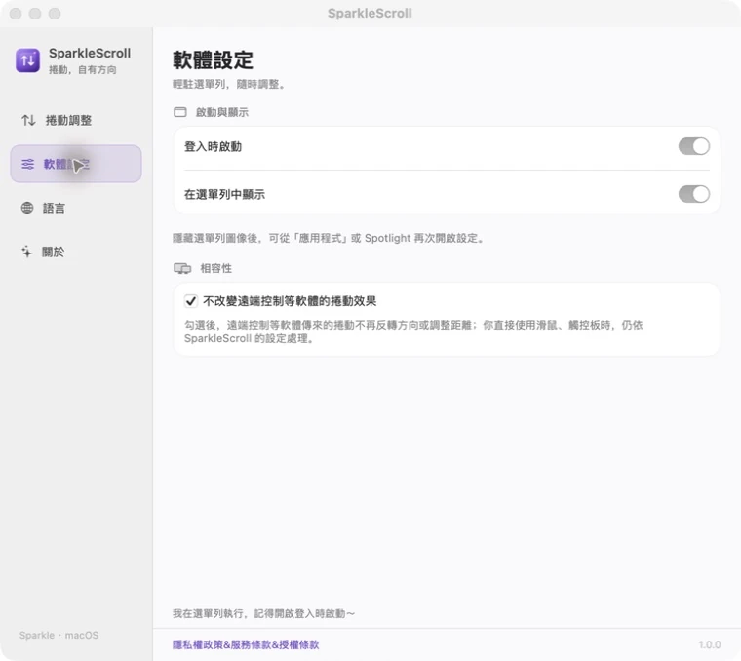Screen dimensions: 741x661
Task: Click the Sparkle · macOS sidebar footer text
Action: (x=59, y=635)
